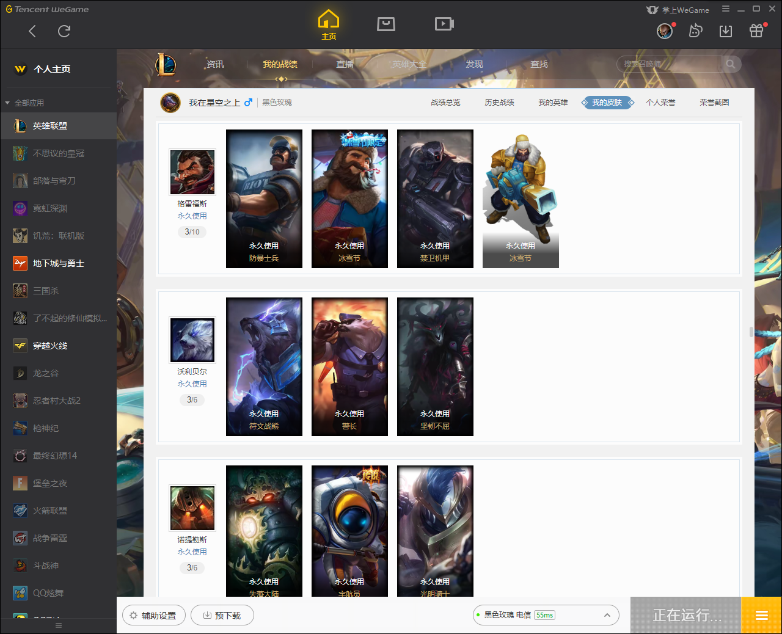Viewport: 782px width, 634px height.
Task: Open 我的皮肤 sub-tab
Action: point(607,103)
